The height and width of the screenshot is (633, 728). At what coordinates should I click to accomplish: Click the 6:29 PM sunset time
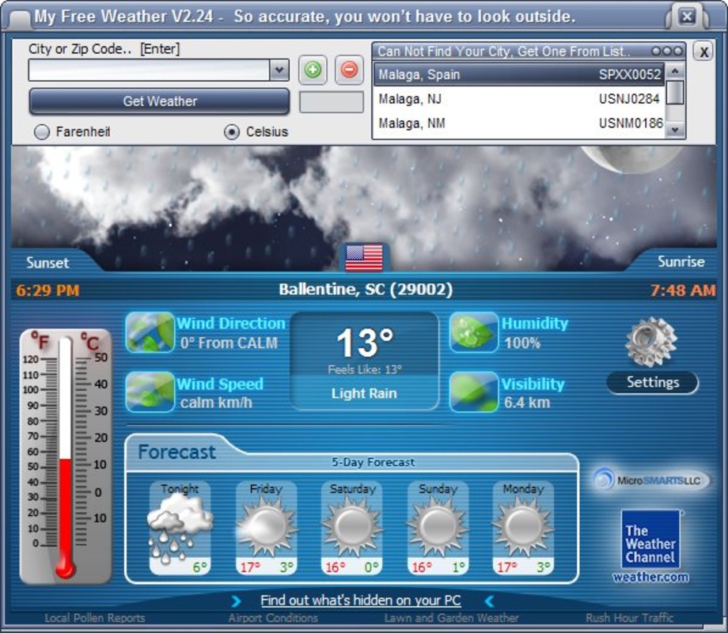coord(47,290)
